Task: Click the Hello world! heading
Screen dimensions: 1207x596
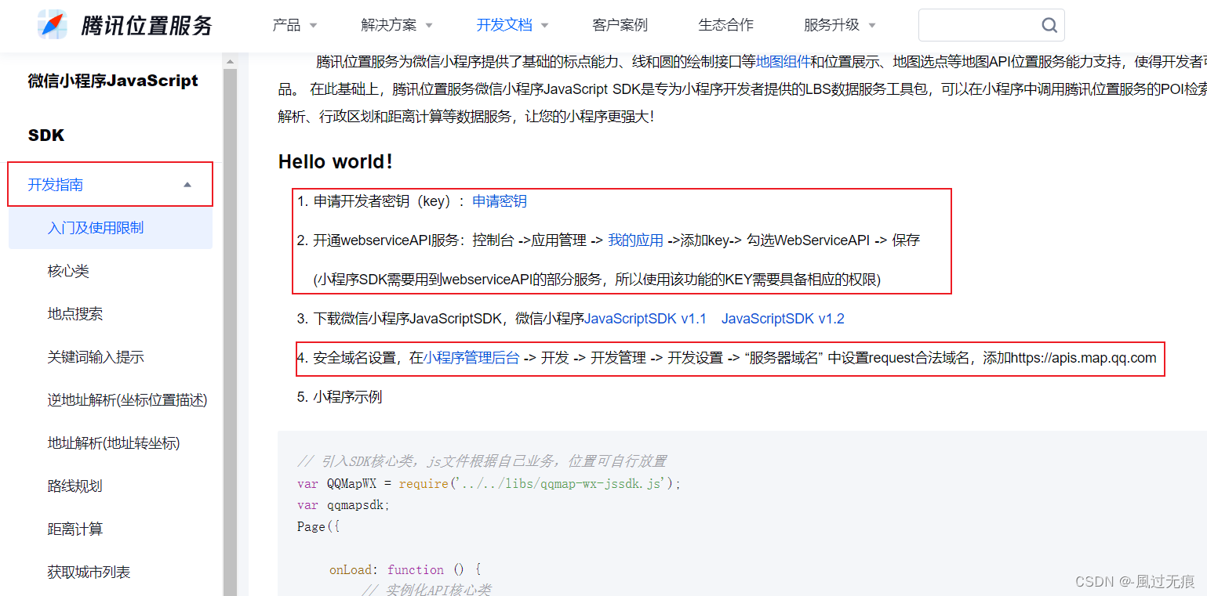Action: (x=336, y=161)
